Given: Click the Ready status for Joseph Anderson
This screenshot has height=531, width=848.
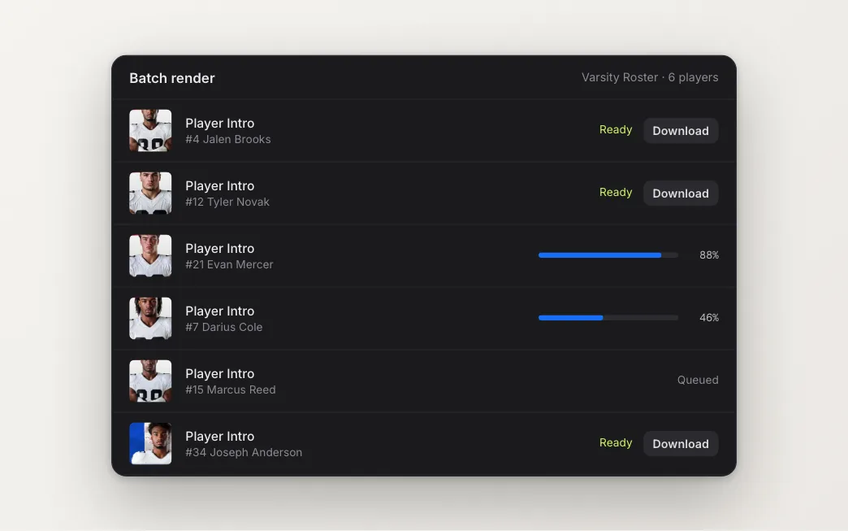Looking at the screenshot, I should point(616,442).
